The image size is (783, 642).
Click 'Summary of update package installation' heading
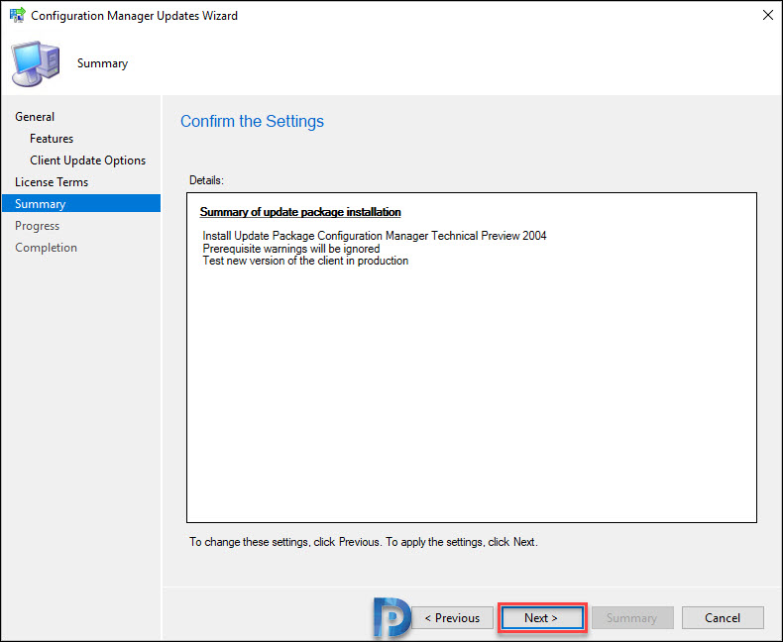point(300,212)
